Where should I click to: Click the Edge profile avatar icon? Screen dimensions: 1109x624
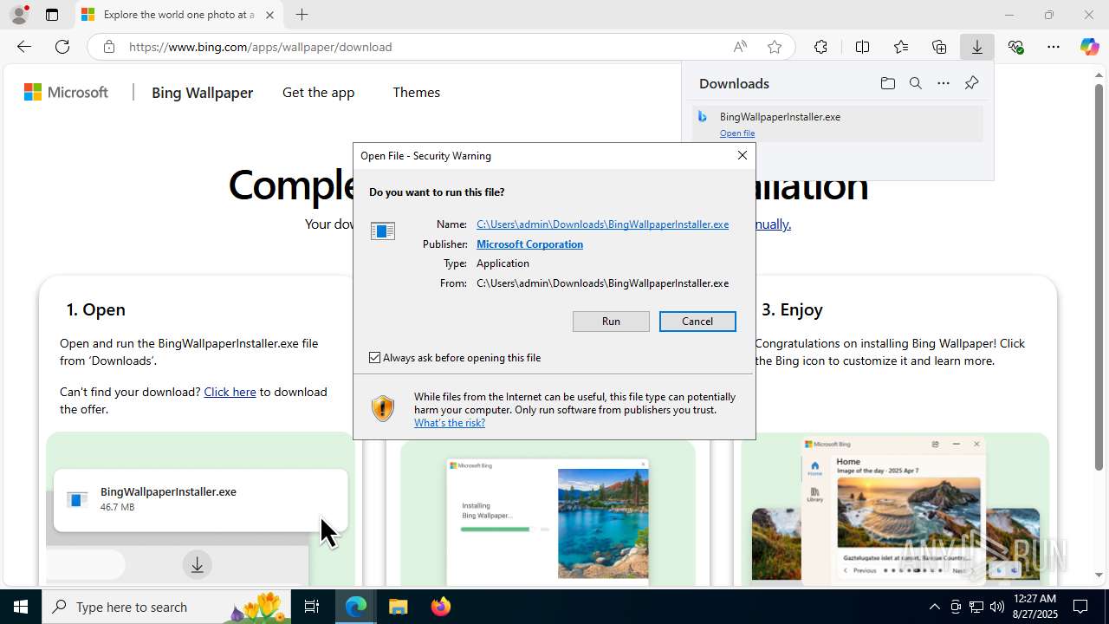(19, 15)
